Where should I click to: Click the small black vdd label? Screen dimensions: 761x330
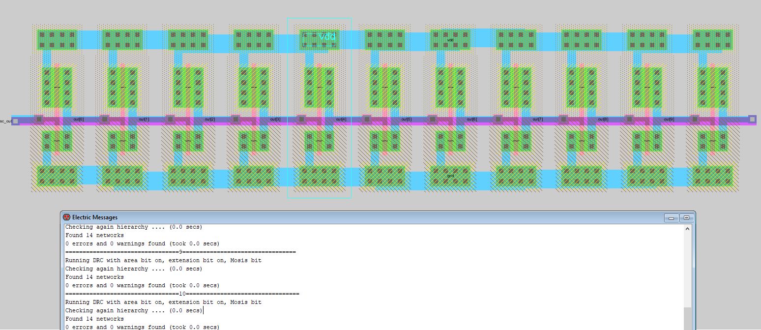coord(450,40)
